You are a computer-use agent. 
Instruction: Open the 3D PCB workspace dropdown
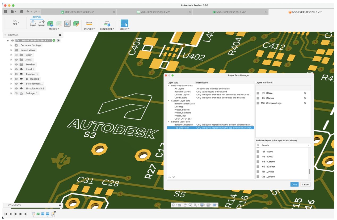[16, 23]
